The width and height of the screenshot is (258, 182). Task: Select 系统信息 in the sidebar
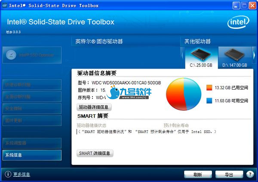point(32,155)
